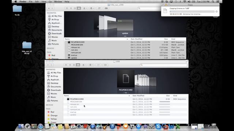The image size is (234, 131).
Task: Click the Edit Tags button in fr8x_sys_v200 window
Action: point(106,8)
